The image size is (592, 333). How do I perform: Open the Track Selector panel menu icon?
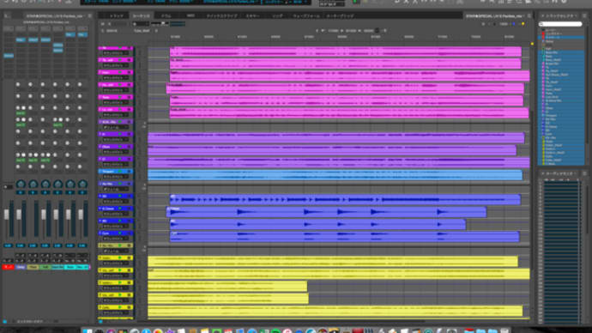(584, 15)
